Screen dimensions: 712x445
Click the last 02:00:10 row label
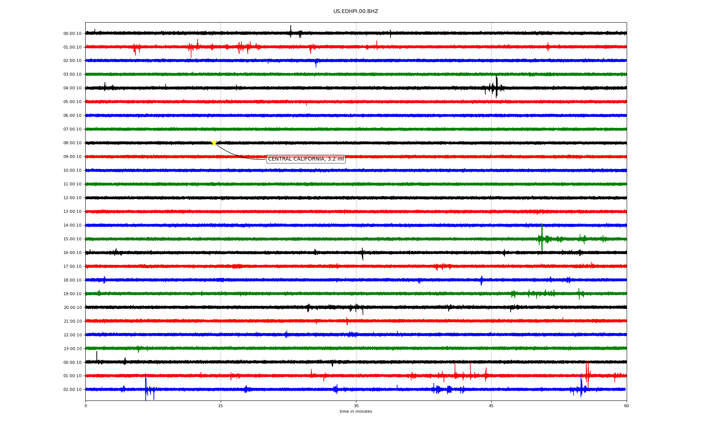(72, 390)
